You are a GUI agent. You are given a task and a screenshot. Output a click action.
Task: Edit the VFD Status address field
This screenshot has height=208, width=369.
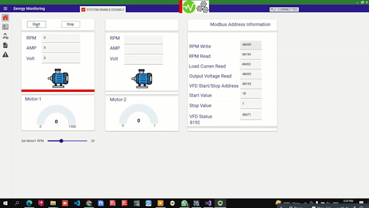251,116
